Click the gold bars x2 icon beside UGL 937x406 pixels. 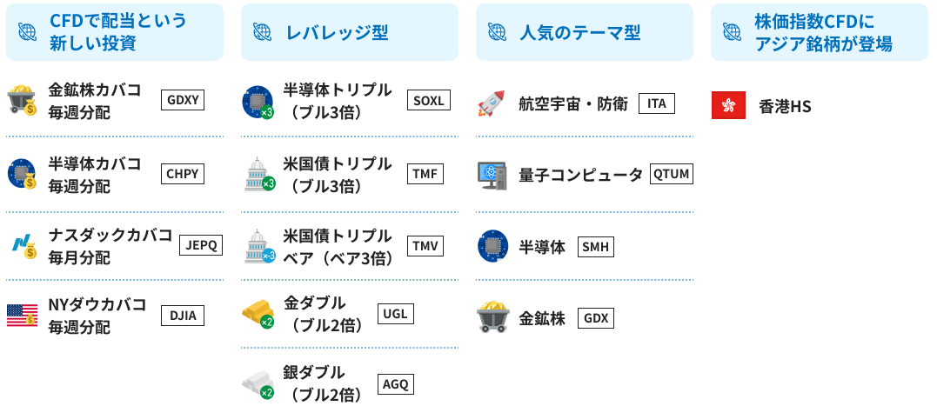coord(258,314)
